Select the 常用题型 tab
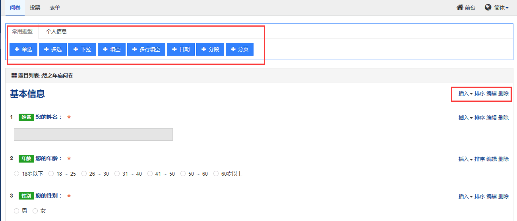517x221 pixels. pos(22,31)
